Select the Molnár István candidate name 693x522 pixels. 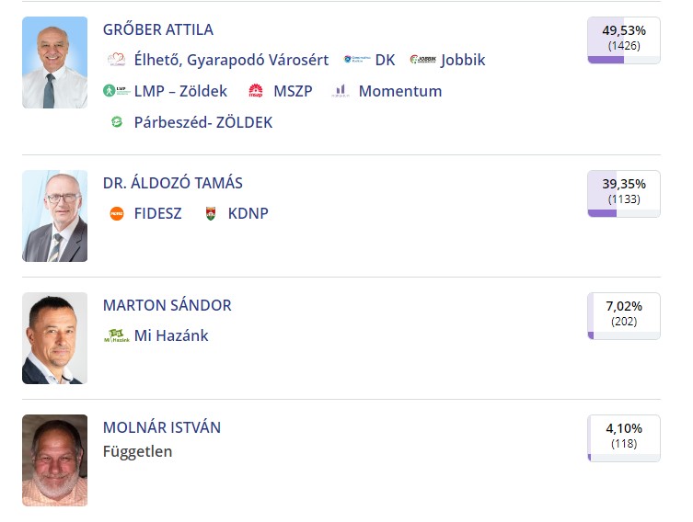[162, 427]
